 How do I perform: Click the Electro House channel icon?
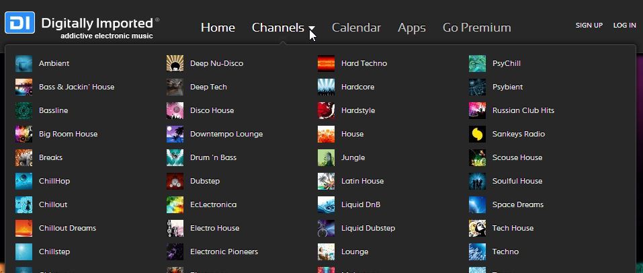(x=175, y=228)
